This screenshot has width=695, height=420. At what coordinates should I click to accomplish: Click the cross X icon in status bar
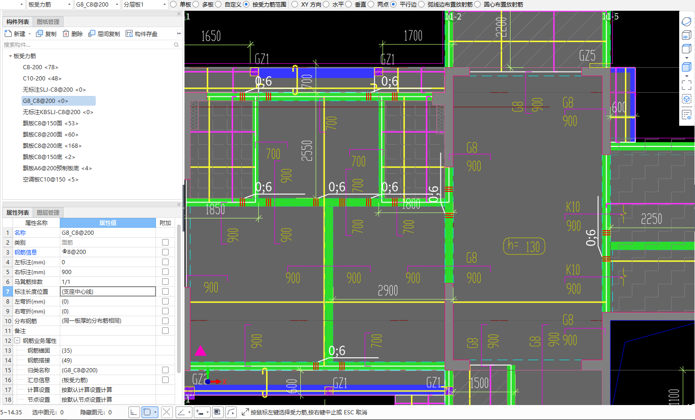tap(167, 412)
